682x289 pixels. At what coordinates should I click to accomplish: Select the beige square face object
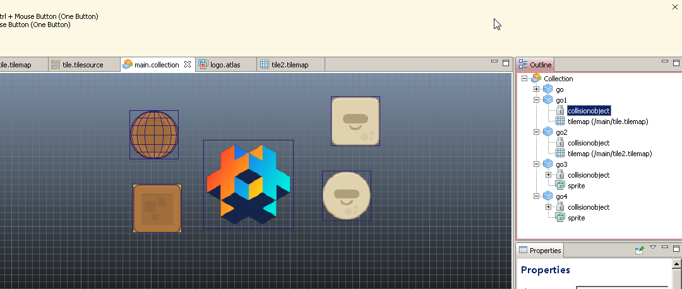(x=356, y=121)
